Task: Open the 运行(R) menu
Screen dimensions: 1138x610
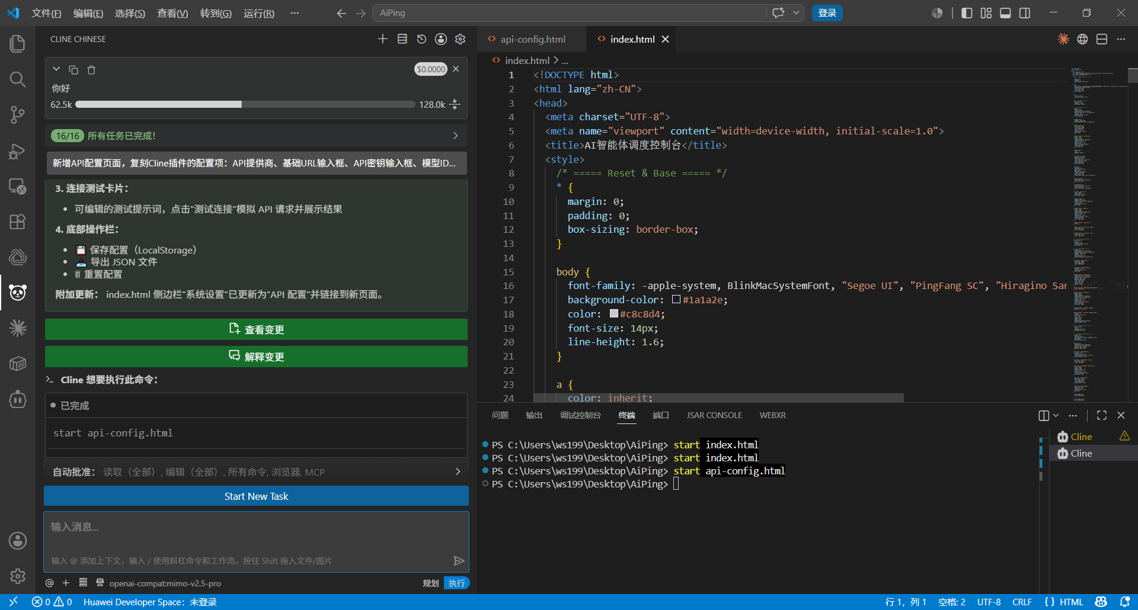Action: point(259,13)
